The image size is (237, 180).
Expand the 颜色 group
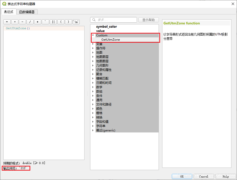(x=93, y=109)
